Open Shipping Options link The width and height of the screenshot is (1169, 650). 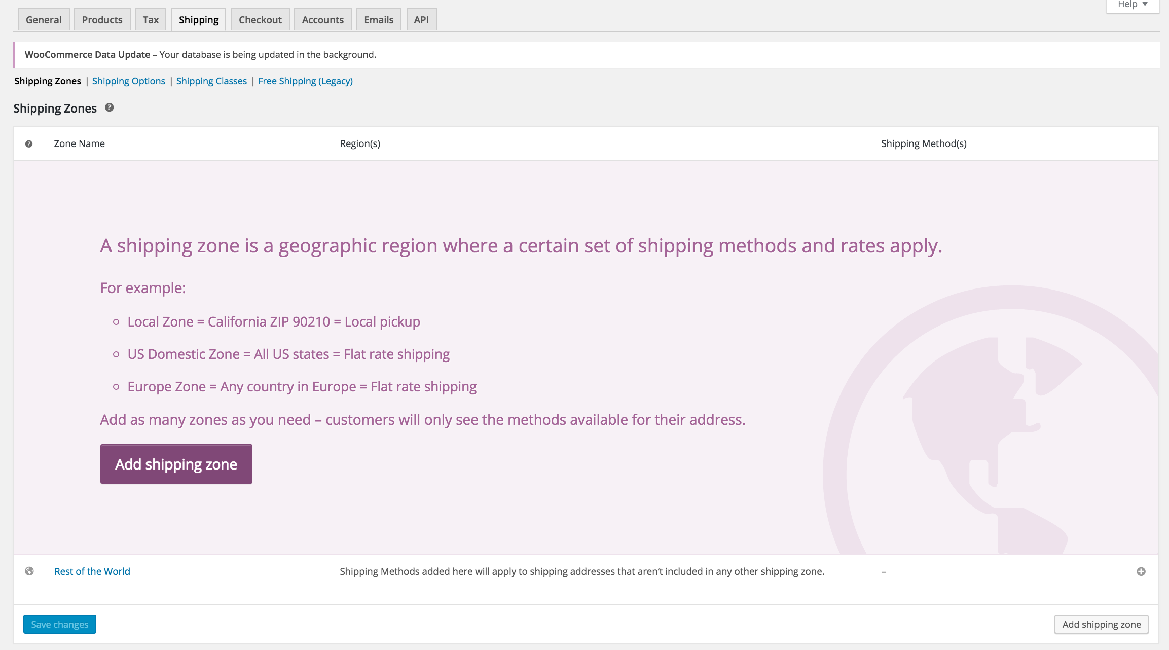pos(129,81)
